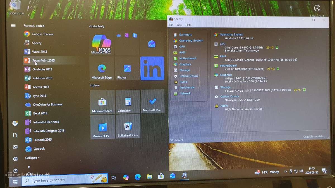Open Task View on the taskbar

point(114,178)
